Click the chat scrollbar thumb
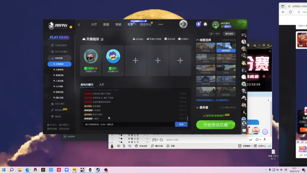Image resolution: width=307 pixels, height=173 pixels. coord(188,118)
